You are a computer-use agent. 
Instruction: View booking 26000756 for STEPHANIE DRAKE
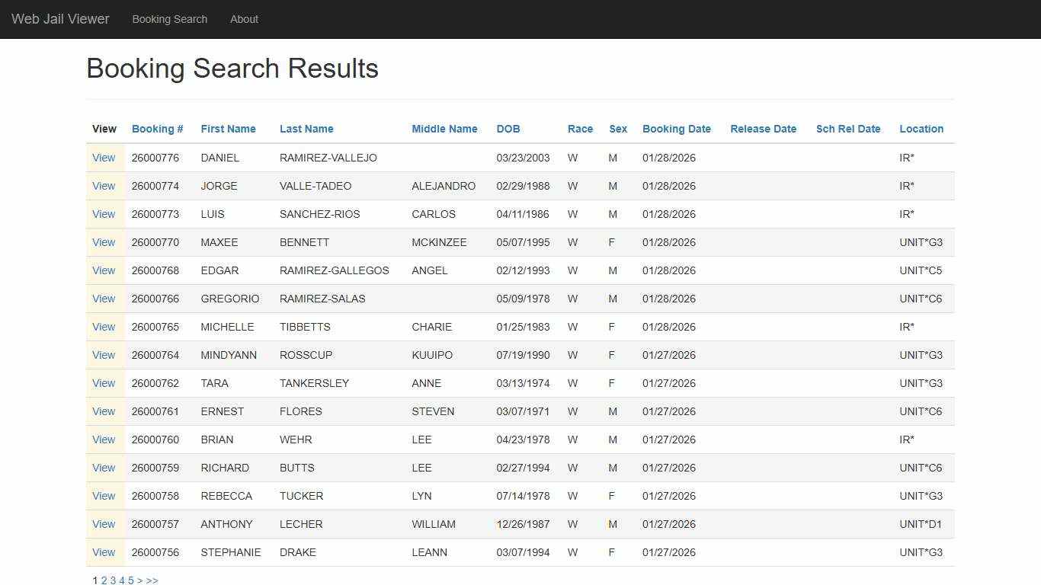(x=104, y=552)
